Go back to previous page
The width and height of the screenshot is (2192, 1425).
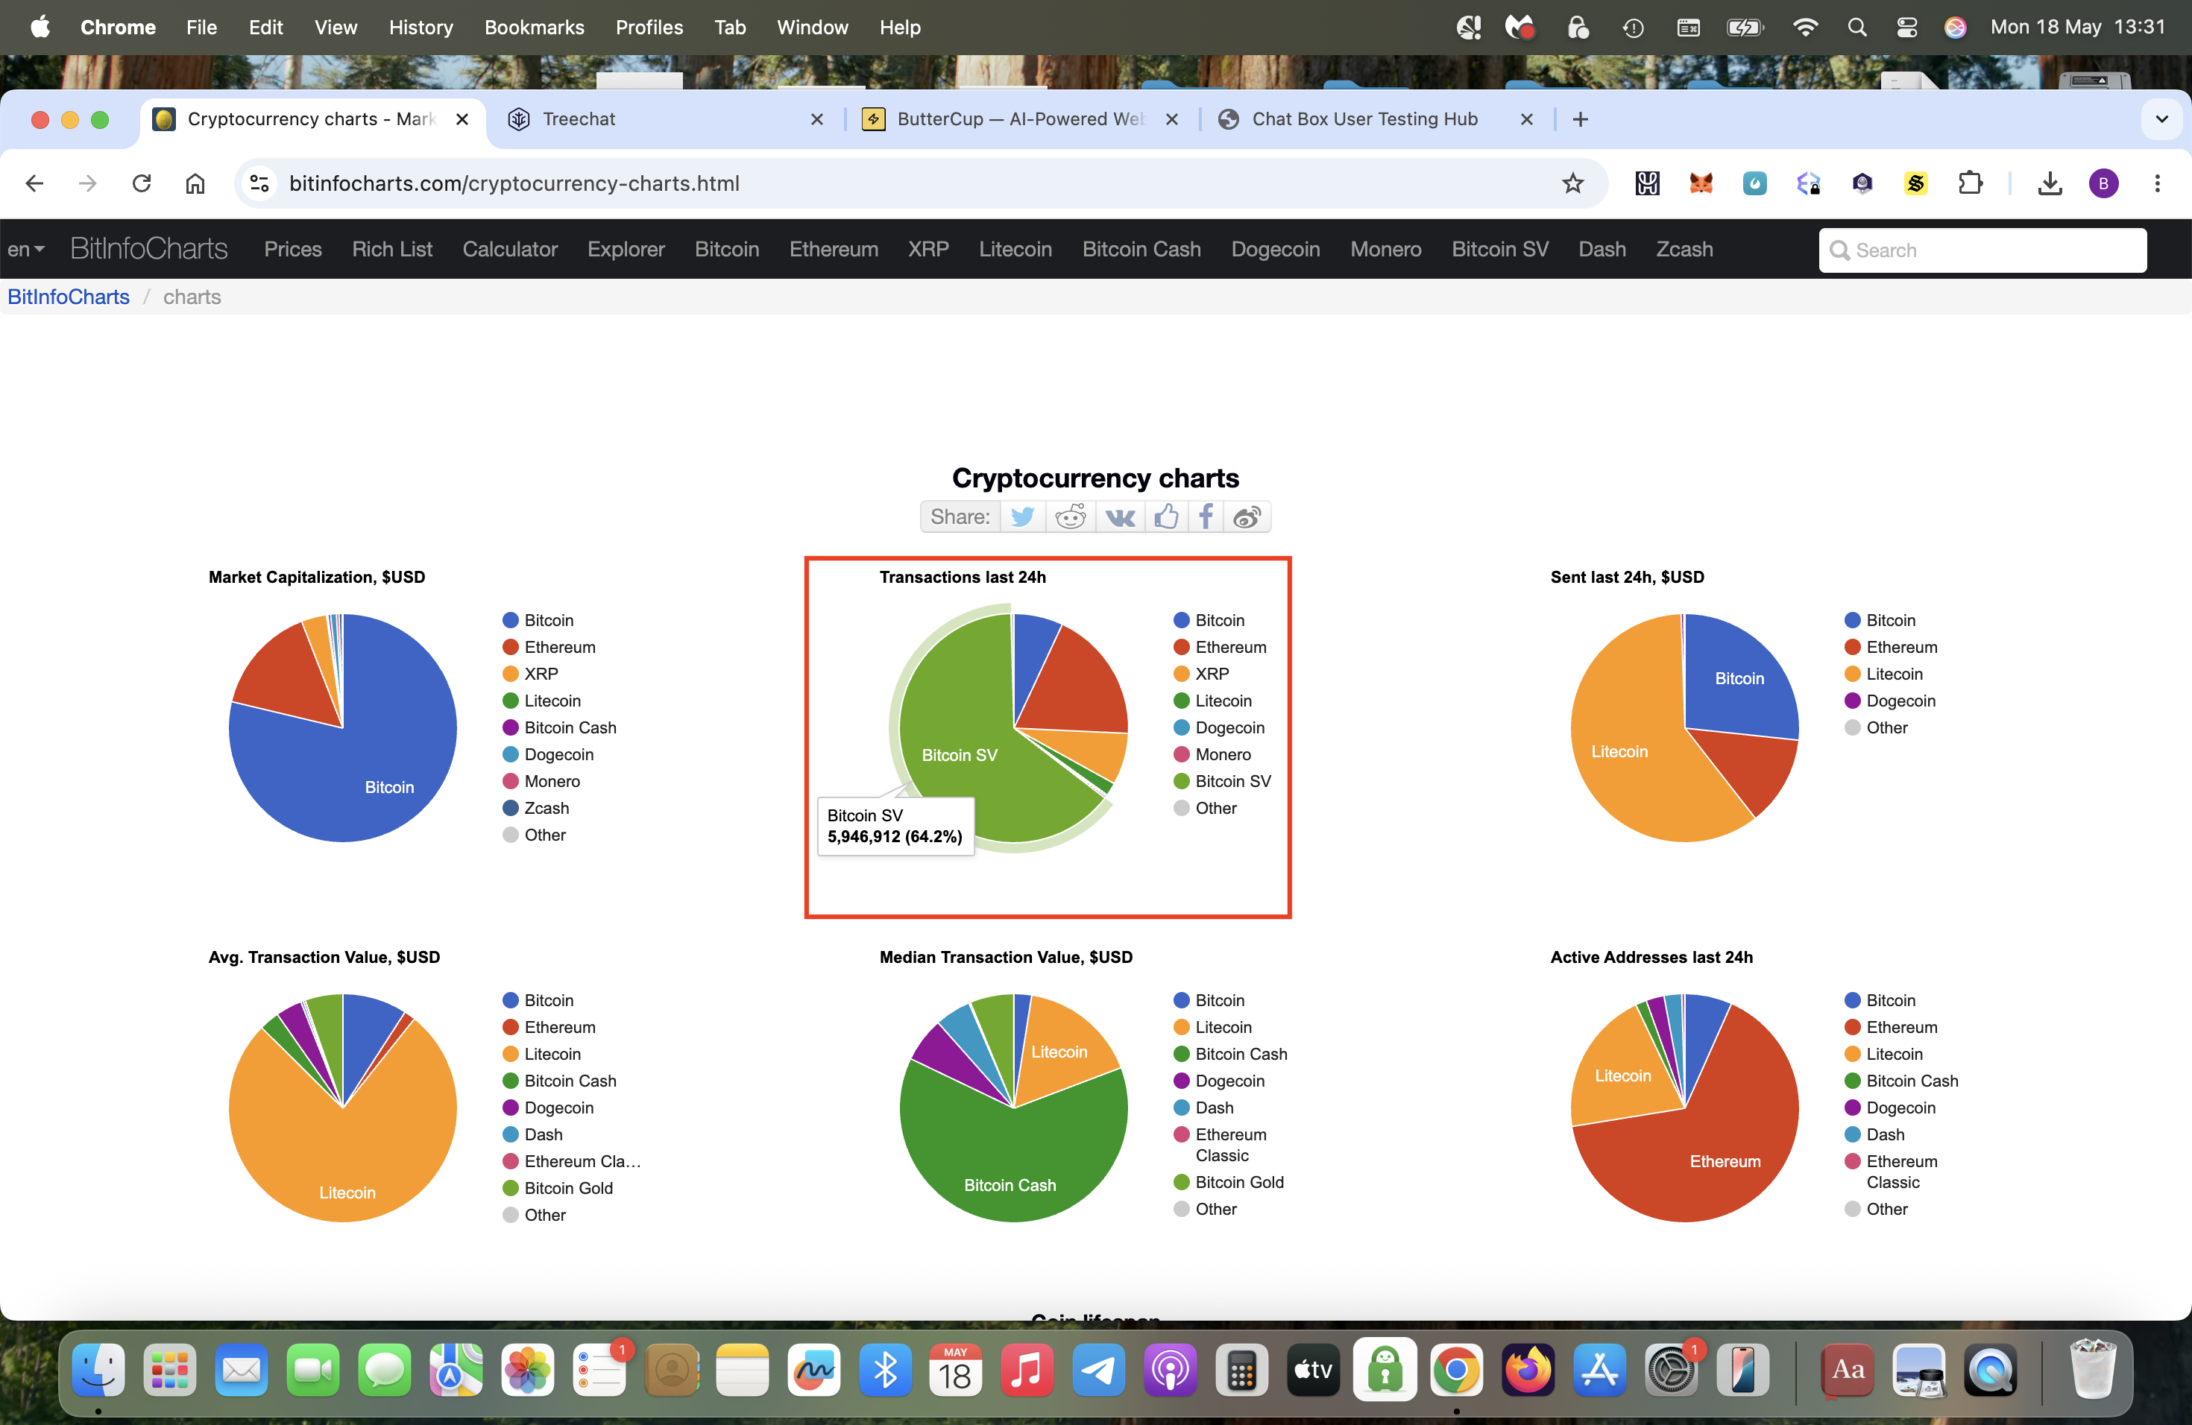tap(34, 183)
